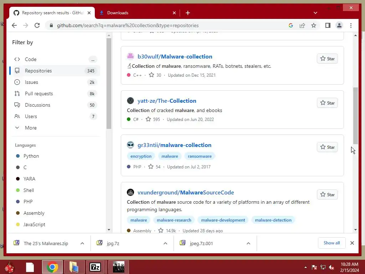Go back using the browser back arrow
This screenshot has height=274, width=365.
pos(14,25)
